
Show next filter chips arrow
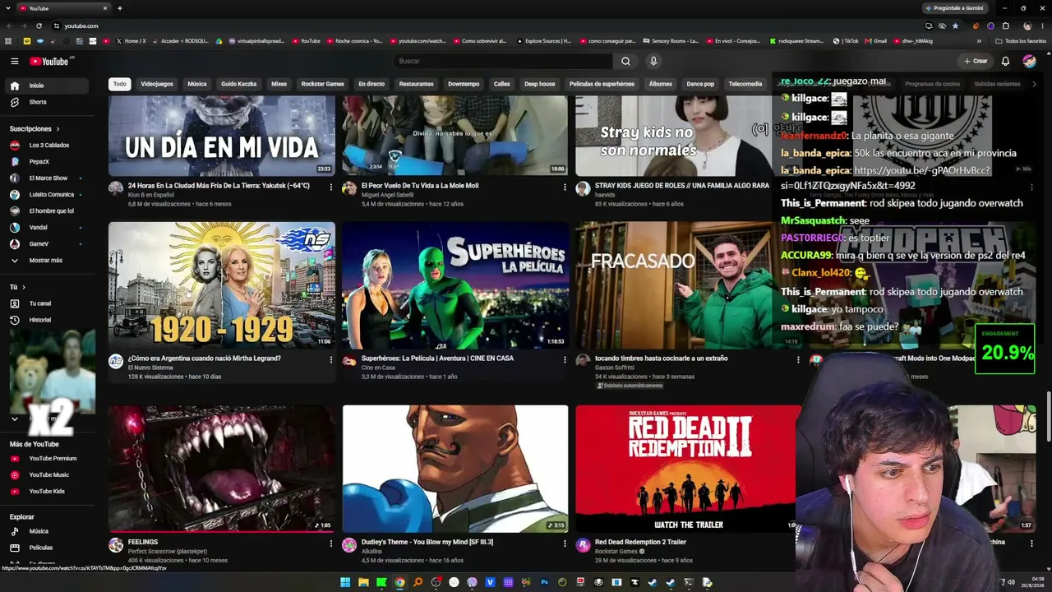(x=1034, y=84)
